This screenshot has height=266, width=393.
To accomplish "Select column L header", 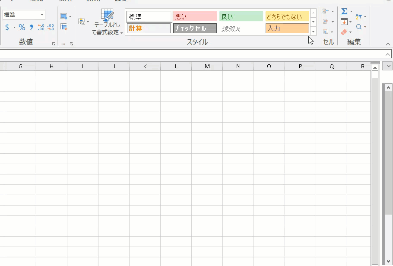I will pos(176,66).
